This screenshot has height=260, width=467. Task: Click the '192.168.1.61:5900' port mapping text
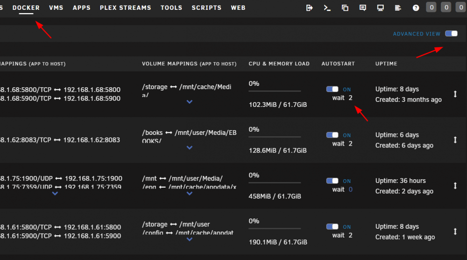[x=92, y=236]
